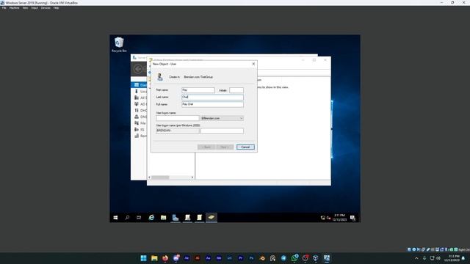This screenshot has width=470, height=264.
Task: Click Back button in New Object dialog
Action: coord(206,147)
